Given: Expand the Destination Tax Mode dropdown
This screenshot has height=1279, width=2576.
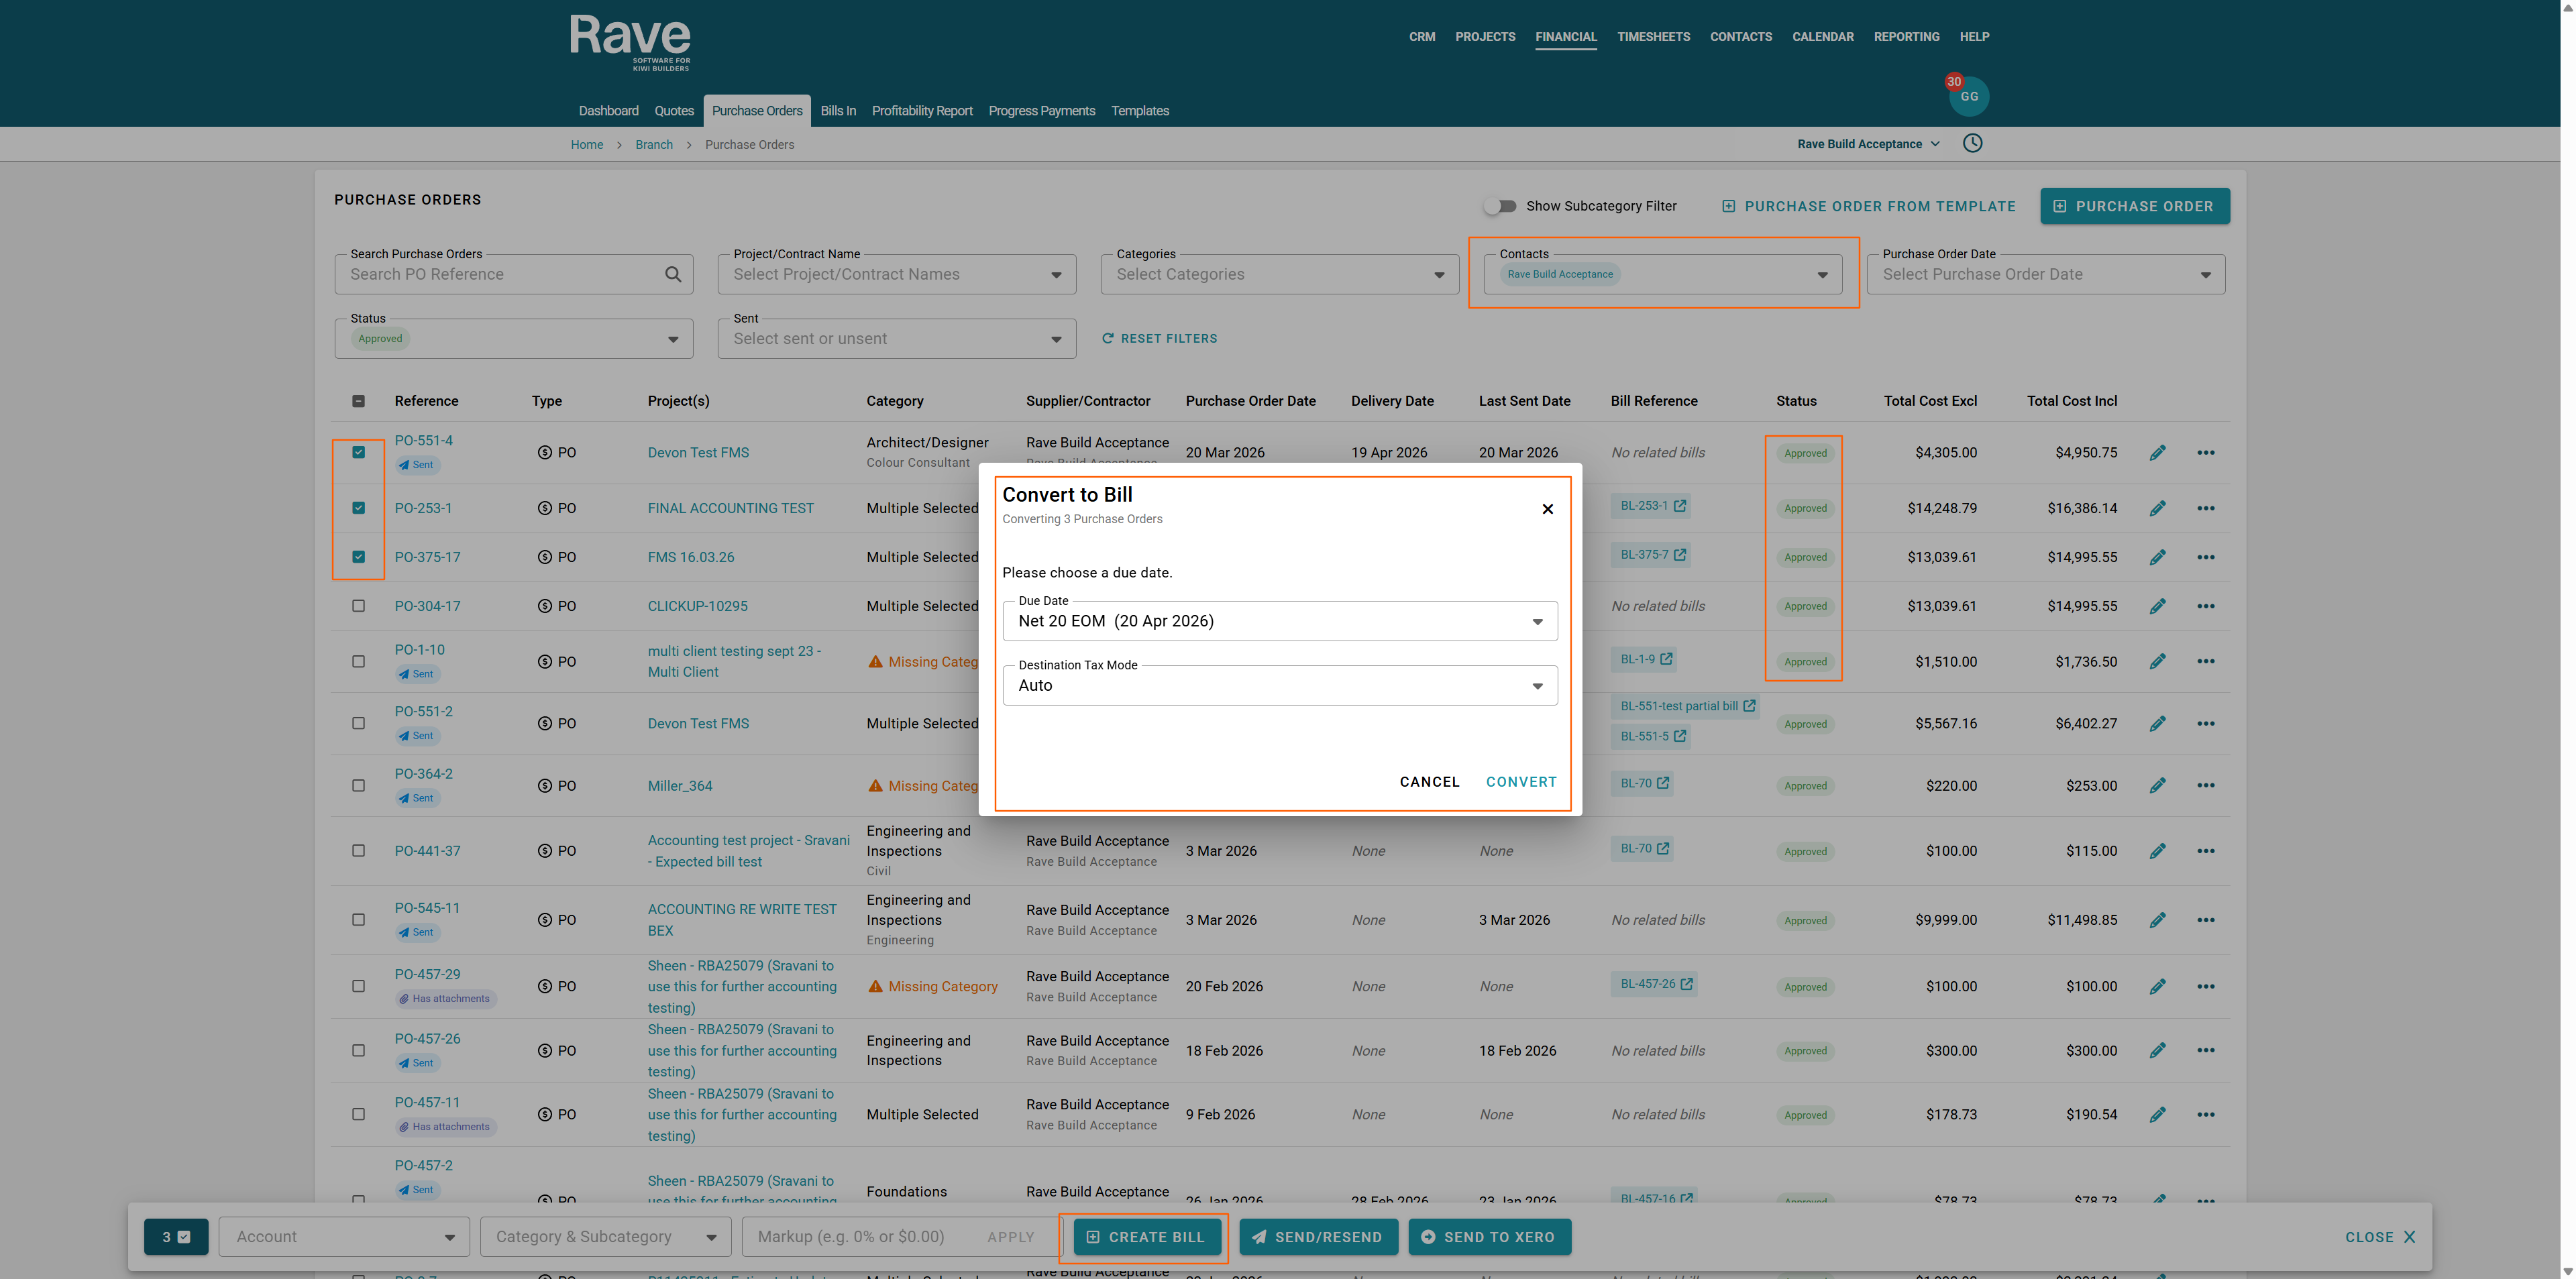Looking at the screenshot, I should tap(1279, 686).
